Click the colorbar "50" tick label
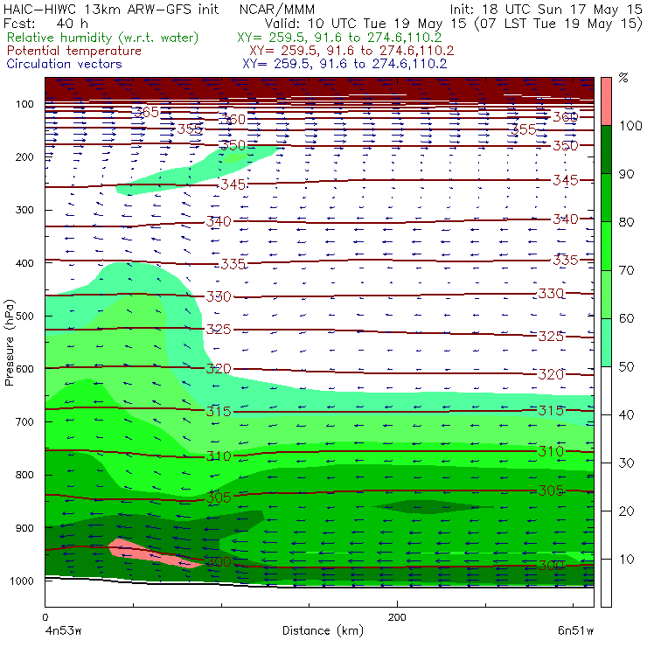Viewport: 647px width, 647px height. coord(626,366)
